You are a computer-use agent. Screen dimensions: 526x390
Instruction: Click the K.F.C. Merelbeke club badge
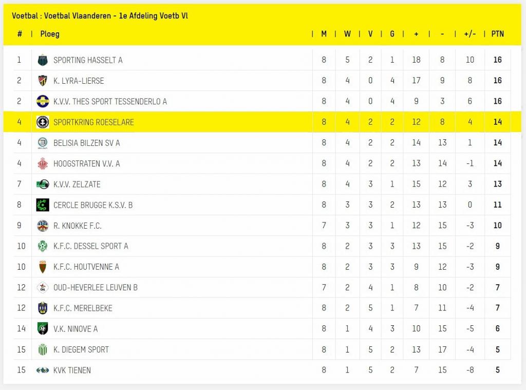point(43,308)
